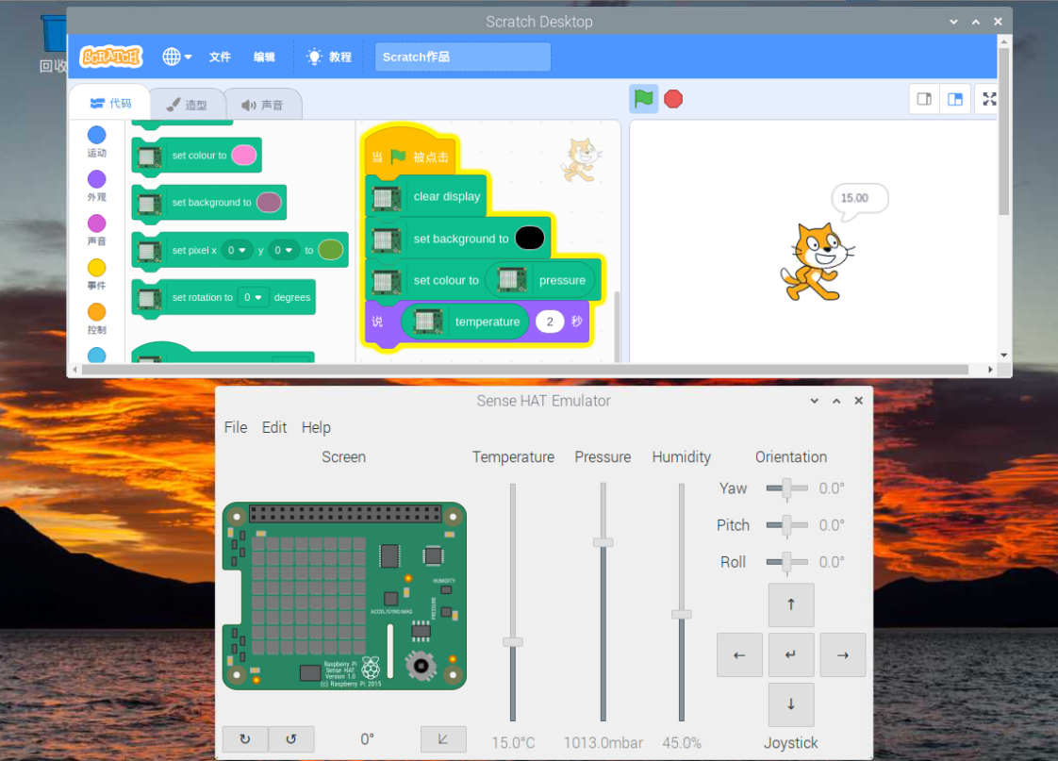Image resolution: width=1058 pixels, height=761 pixels.
Task: Select the 声音 sound block category
Action: 96,230
